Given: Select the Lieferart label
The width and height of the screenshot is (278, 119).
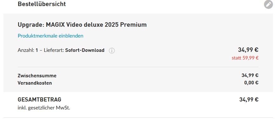Looking at the screenshot, I should click(x=54, y=50).
